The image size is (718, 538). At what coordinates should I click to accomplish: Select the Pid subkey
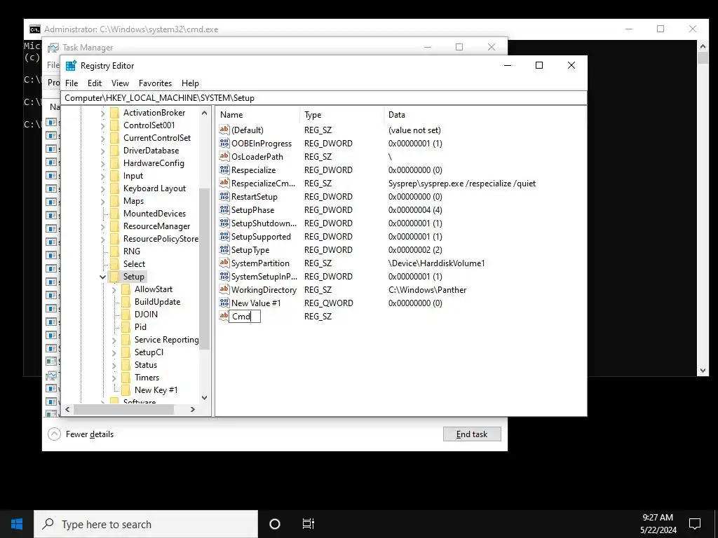pyautogui.click(x=140, y=327)
